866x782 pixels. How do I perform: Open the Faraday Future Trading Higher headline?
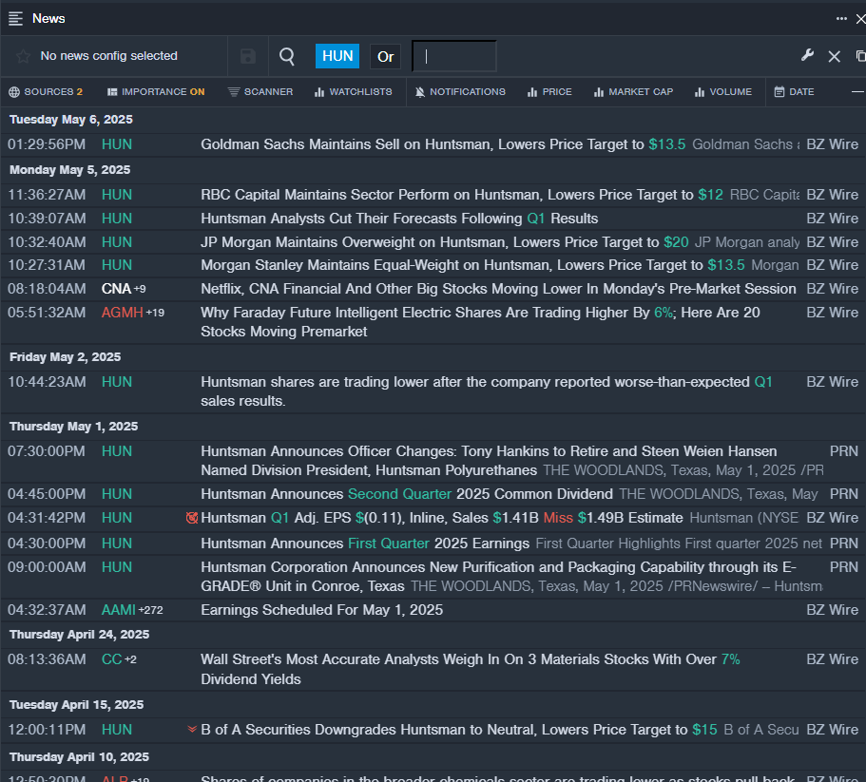pos(480,322)
